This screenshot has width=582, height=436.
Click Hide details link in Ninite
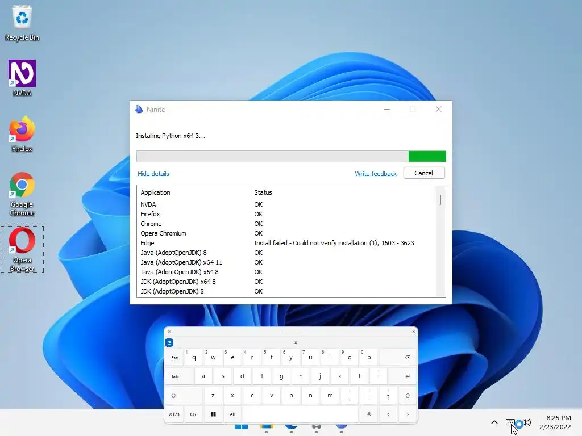click(x=153, y=174)
